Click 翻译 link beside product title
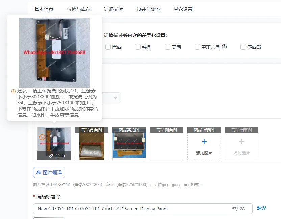The height and width of the screenshot is (219, 281). click(261, 208)
